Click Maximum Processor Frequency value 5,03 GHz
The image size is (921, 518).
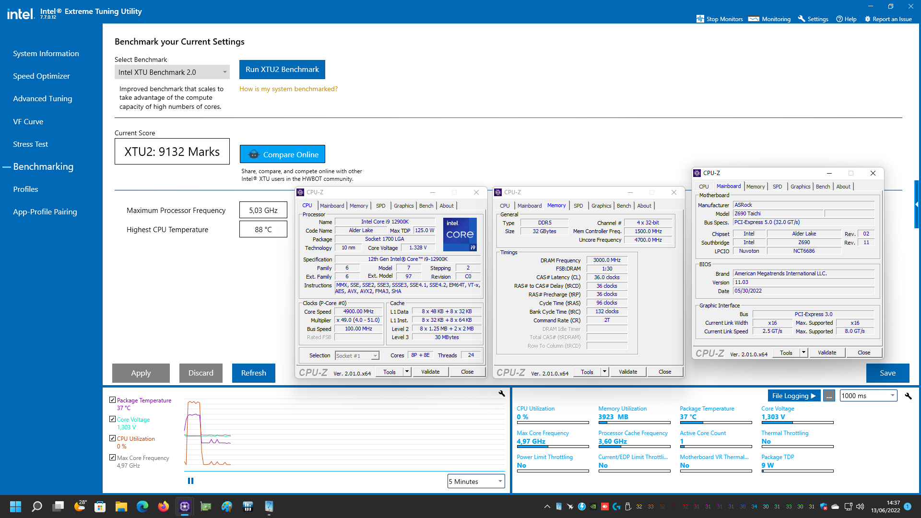(263, 210)
